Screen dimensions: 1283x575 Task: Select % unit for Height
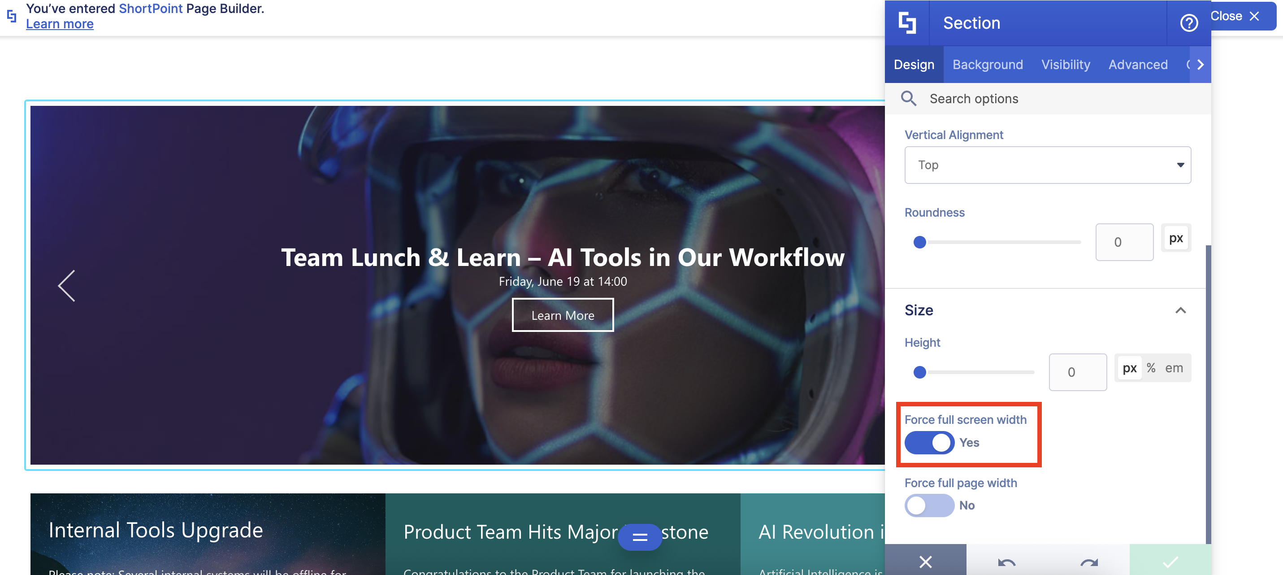(1150, 368)
